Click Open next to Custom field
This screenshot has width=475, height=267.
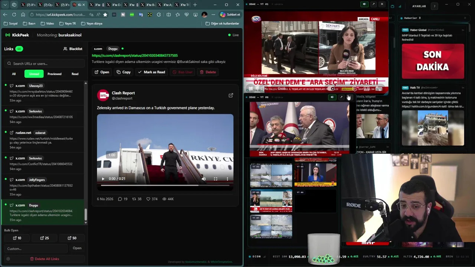click(x=77, y=248)
